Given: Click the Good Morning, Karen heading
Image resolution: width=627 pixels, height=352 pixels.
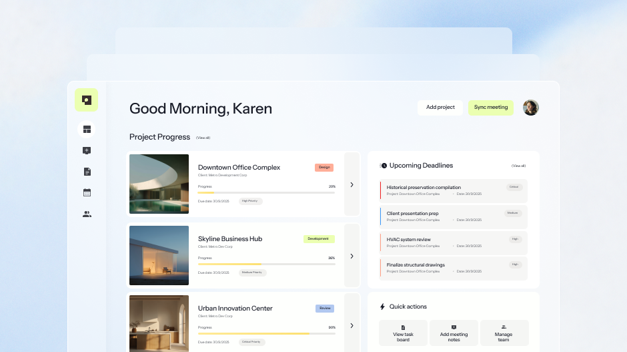Looking at the screenshot, I should [x=201, y=108].
